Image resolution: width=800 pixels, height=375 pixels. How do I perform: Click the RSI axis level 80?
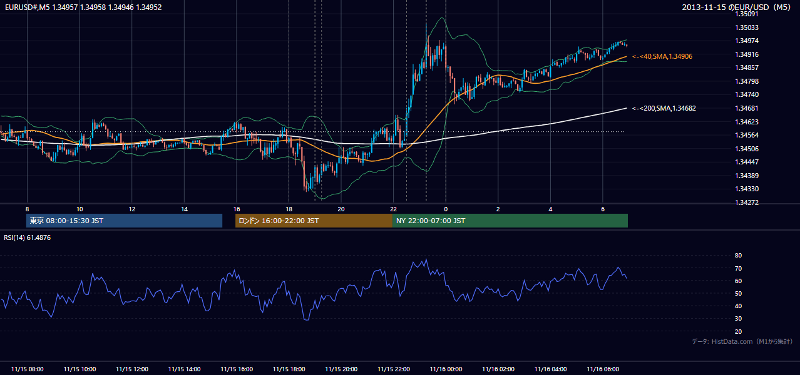pyautogui.click(x=738, y=256)
